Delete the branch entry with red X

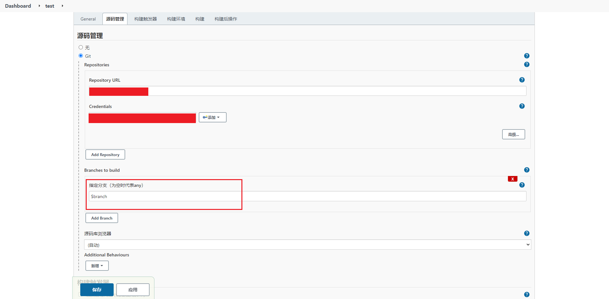click(512, 179)
